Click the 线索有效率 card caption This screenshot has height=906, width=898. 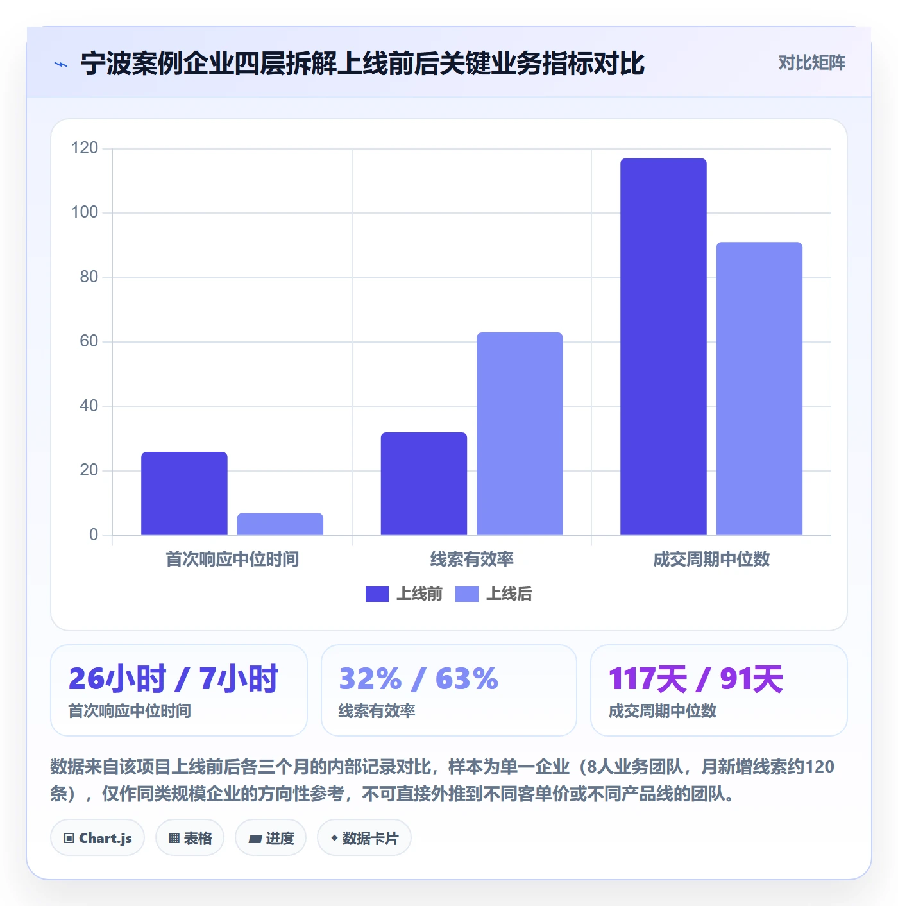(377, 711)
